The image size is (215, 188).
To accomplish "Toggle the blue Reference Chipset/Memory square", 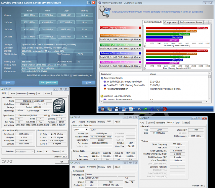I will (x=140, y=53).
